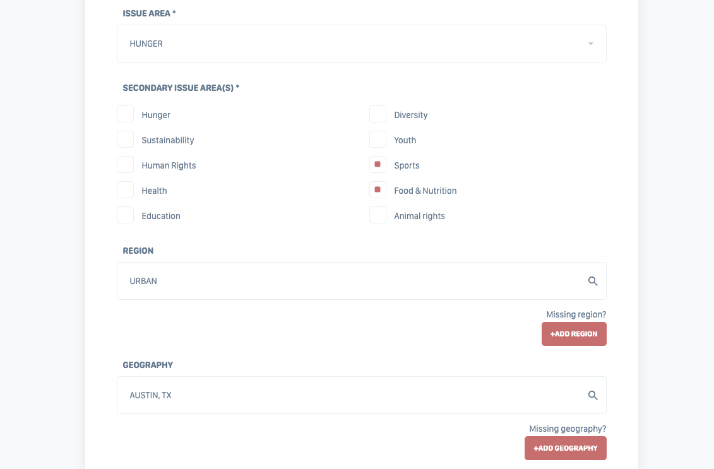This screenshot has height=469, width=714.
Task: Enable Human Rights as a secondary issue
Action: point(125,164)
